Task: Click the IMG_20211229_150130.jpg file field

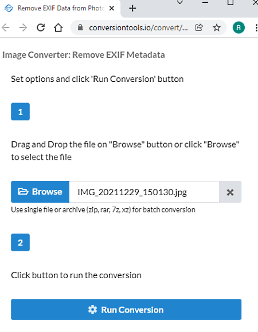Action: [x=144, y=192]
